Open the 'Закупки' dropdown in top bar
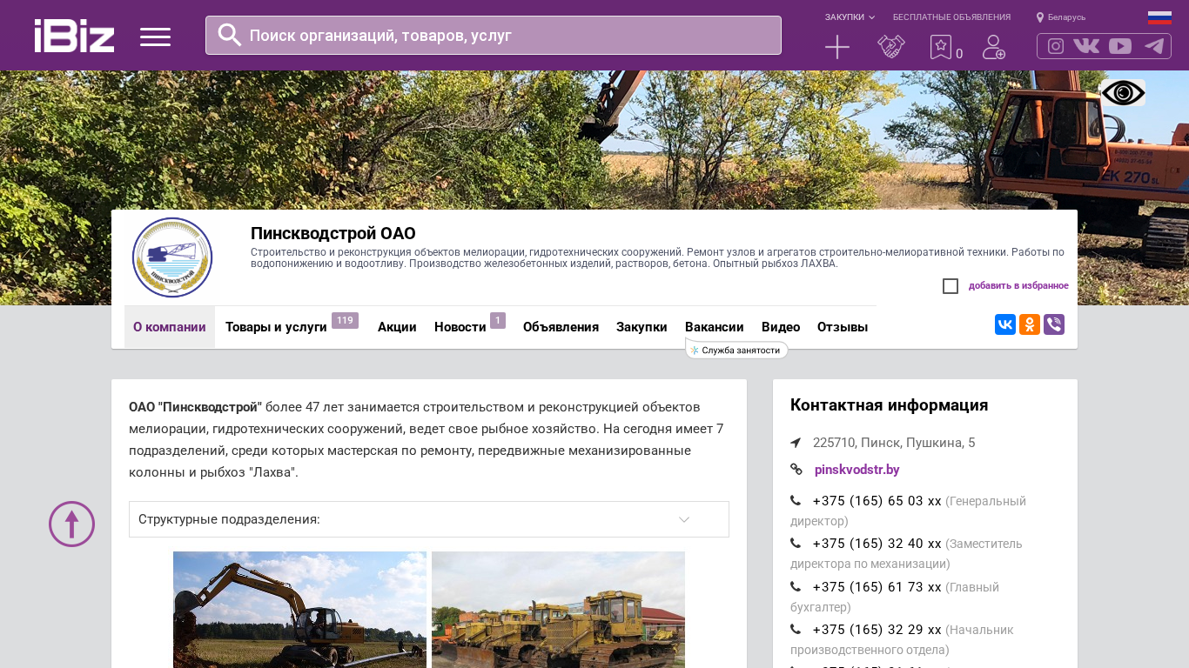Image resolution: width=1189 pixels, height=668 pixels. click(850, 17)
